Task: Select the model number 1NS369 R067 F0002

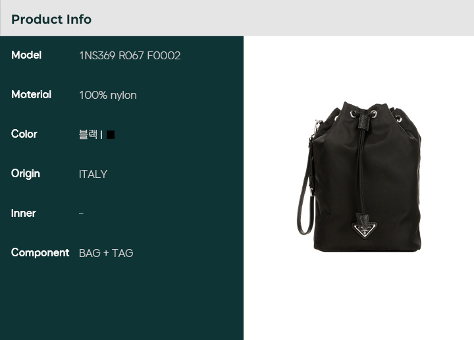Action: point(130,55)
